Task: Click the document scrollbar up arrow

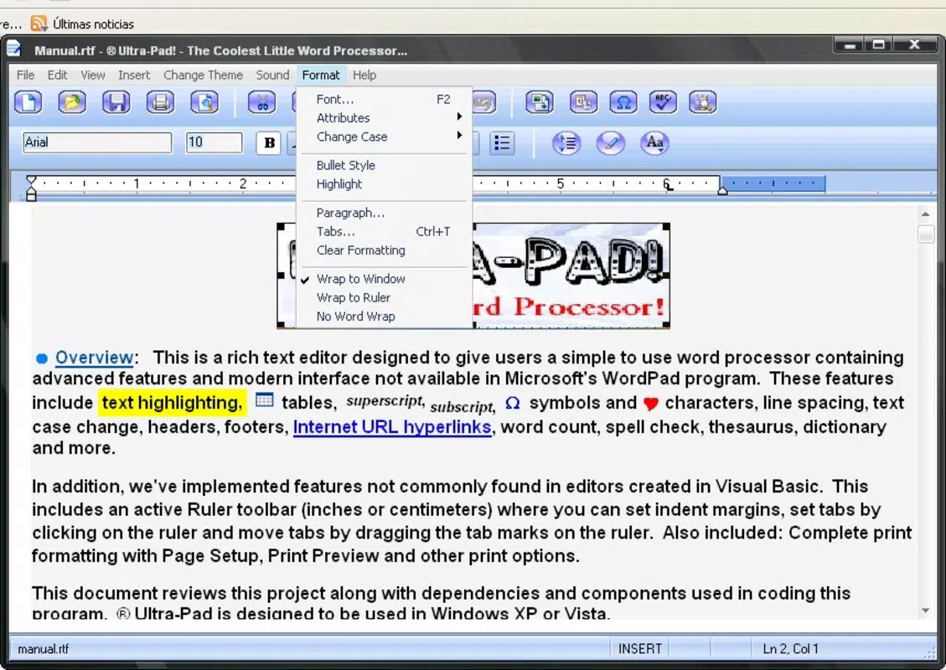Action: 926,214
